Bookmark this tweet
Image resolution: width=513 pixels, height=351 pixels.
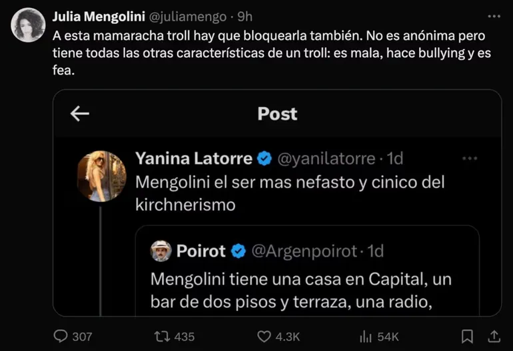tap(468, 336)
